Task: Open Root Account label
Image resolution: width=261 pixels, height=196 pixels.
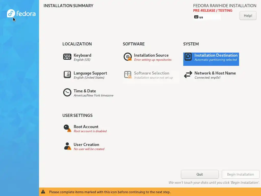Action: coord(86,127)
